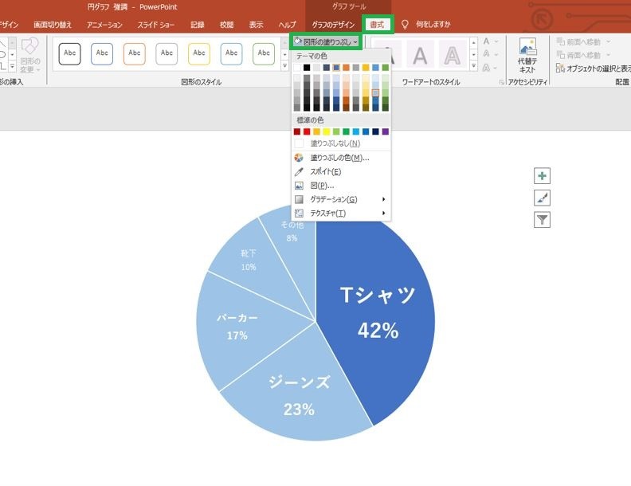
Task: Click the 何をしますか lightbulb search
Action: point(425,25)
